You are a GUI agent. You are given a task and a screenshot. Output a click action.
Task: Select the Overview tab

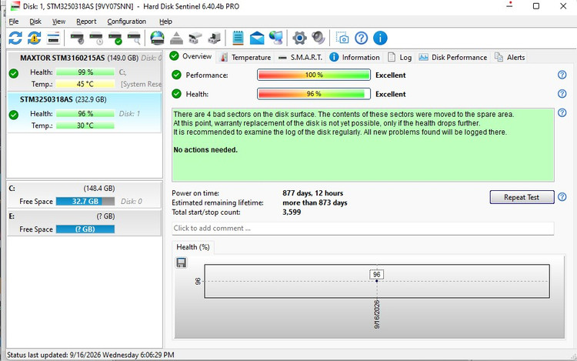pos(191,56)
